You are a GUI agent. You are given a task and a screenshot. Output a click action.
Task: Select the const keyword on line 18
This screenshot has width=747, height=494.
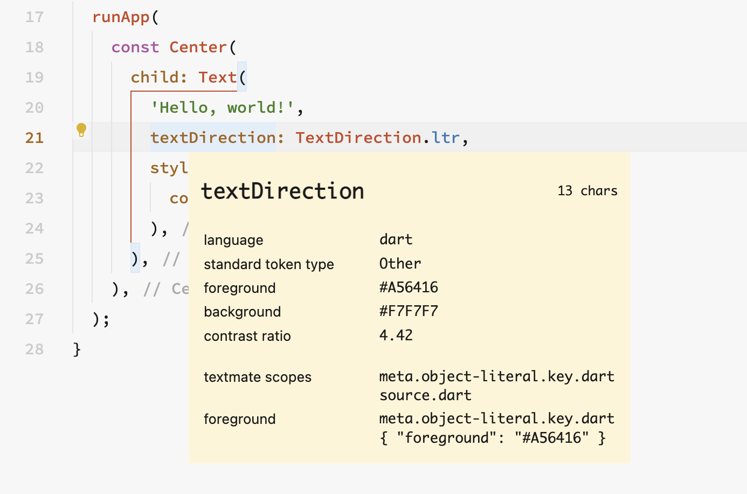(x=135, y=47)
